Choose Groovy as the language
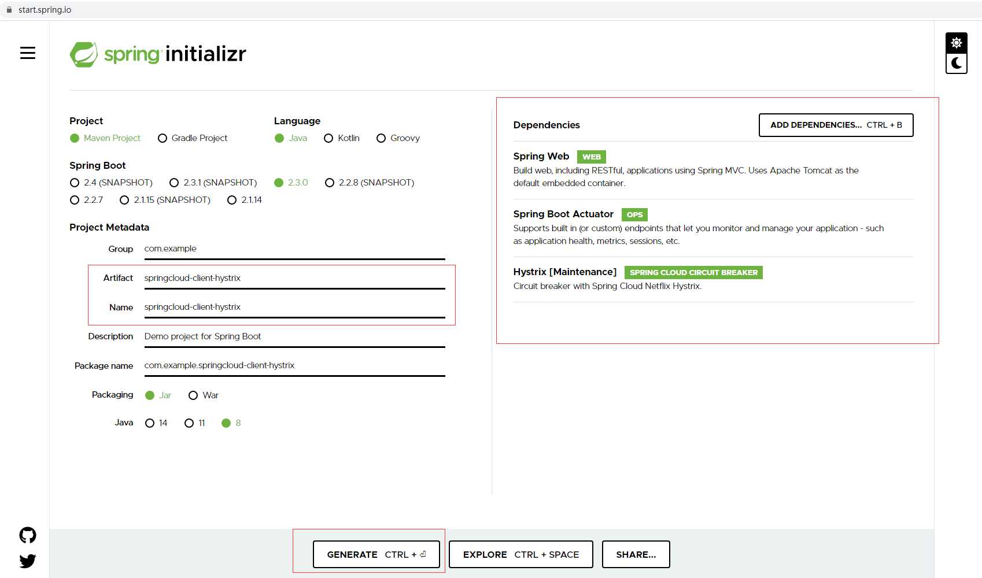The image size is (982, 578). (x=398, y=138)
